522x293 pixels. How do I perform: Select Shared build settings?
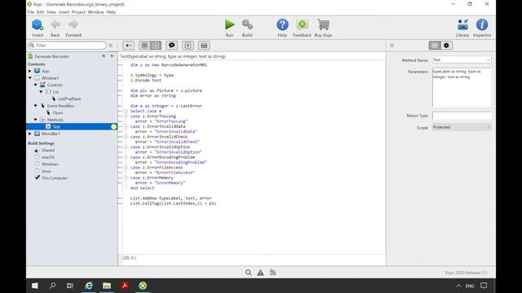[x=47, y=150]
